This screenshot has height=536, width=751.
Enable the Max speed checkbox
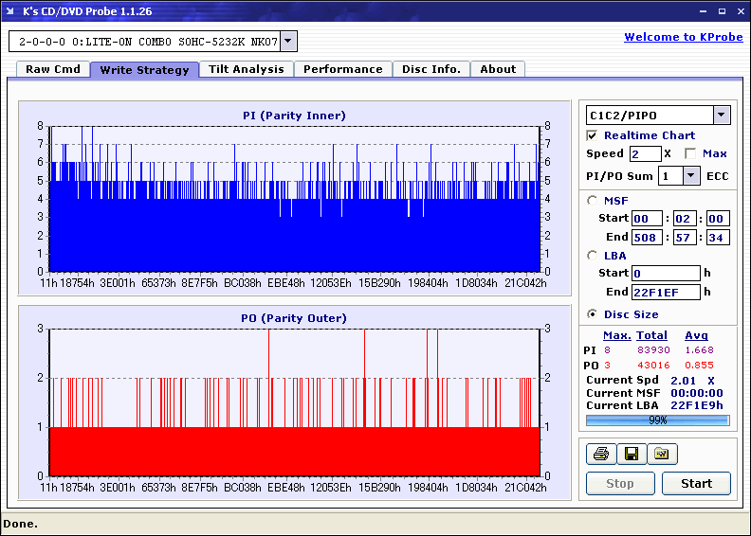pos(690,153)
